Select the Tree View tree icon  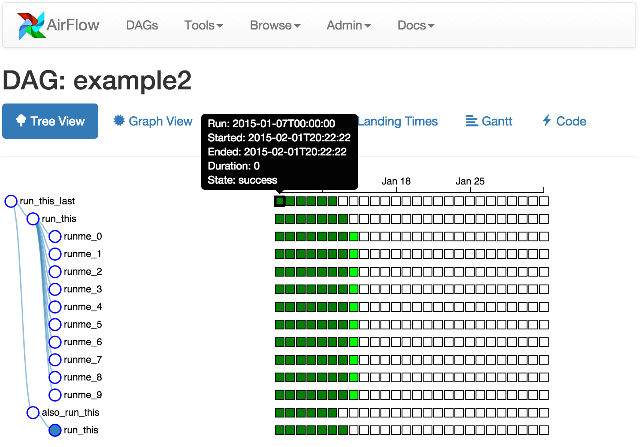click(x=20, y=121)
